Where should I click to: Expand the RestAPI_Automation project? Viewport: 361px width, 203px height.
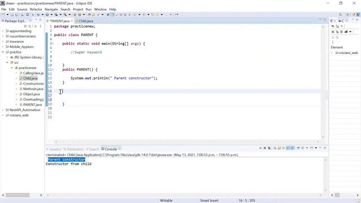3,110
